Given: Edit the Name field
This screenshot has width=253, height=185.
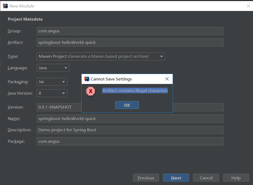Looking at the screenshot, I should click(x=130, y=119).
